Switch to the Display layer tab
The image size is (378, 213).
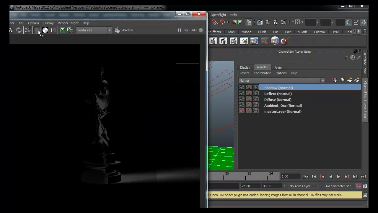245,67
